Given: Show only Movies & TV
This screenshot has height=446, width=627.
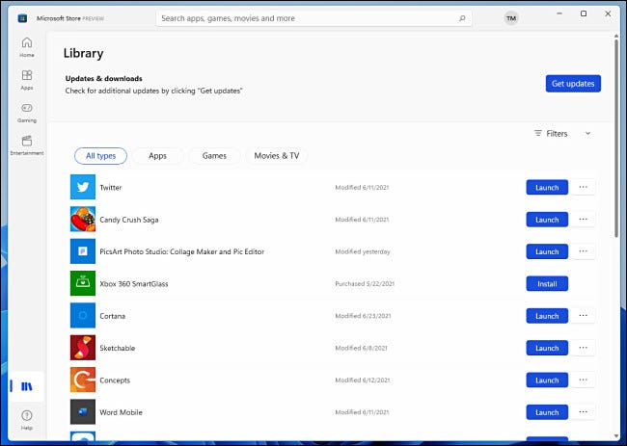Looking at the screenshot, I should click(276, 156).
